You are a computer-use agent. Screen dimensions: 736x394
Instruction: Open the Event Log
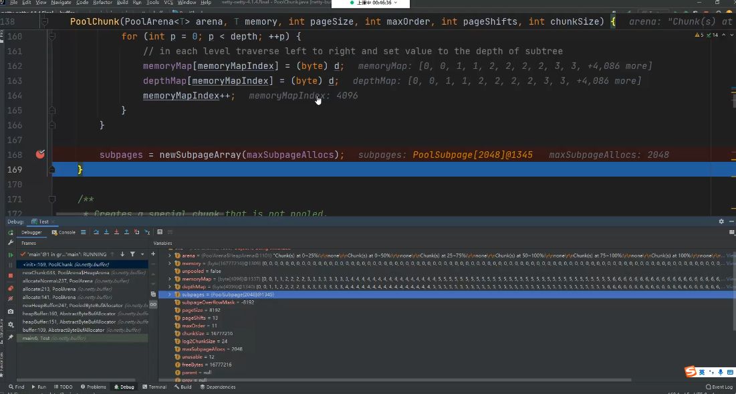coord(719,387)
